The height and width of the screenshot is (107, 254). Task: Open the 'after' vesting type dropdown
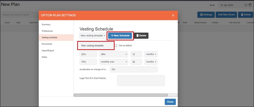click(x=113, y=54)
